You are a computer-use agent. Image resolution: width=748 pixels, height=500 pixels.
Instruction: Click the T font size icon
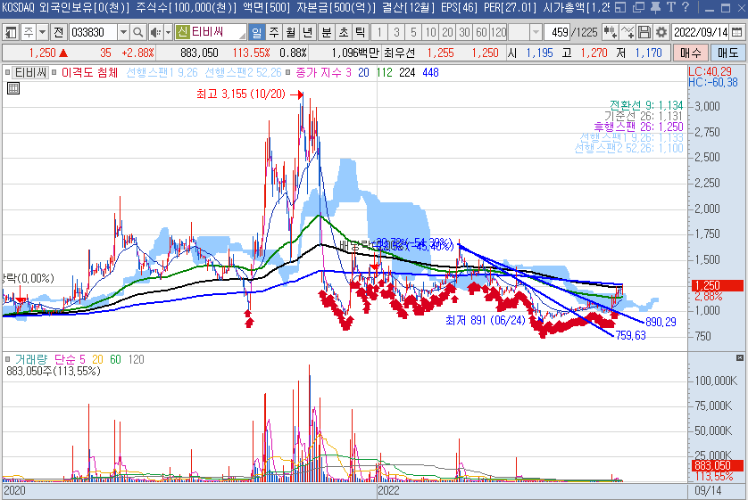[x=671, y=7]
